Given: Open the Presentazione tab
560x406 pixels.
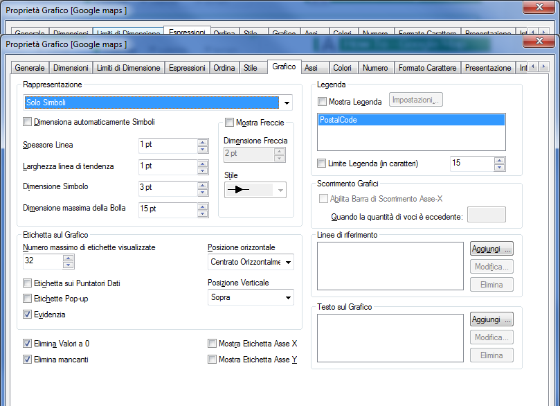Looking at the screenshot, I should pyautogui.click(x=488, y=68).
